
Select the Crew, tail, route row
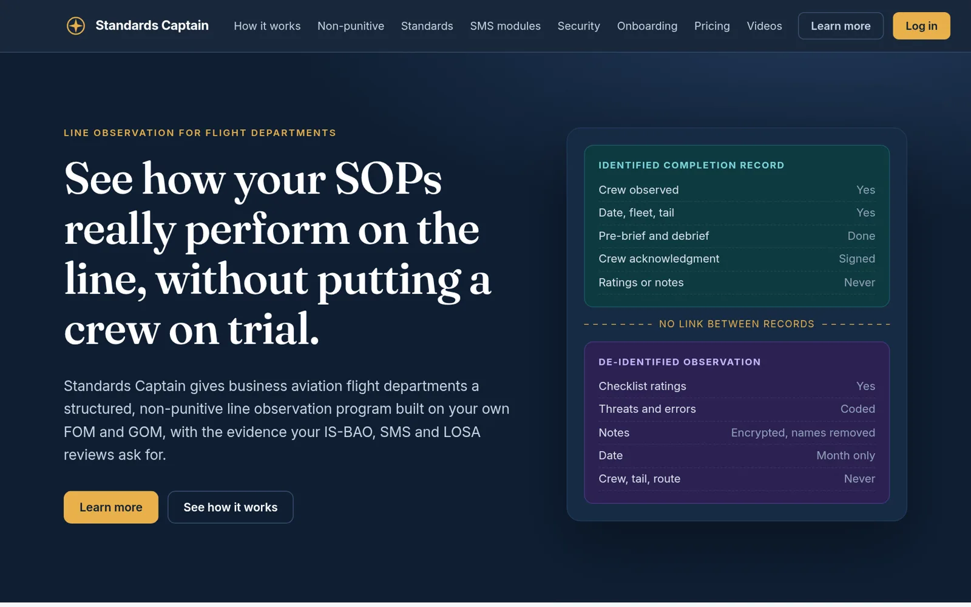tap(737, 479)
